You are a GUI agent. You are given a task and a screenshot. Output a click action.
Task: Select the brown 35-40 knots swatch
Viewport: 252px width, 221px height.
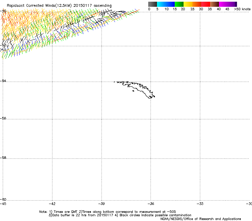(x=215, y=4)
